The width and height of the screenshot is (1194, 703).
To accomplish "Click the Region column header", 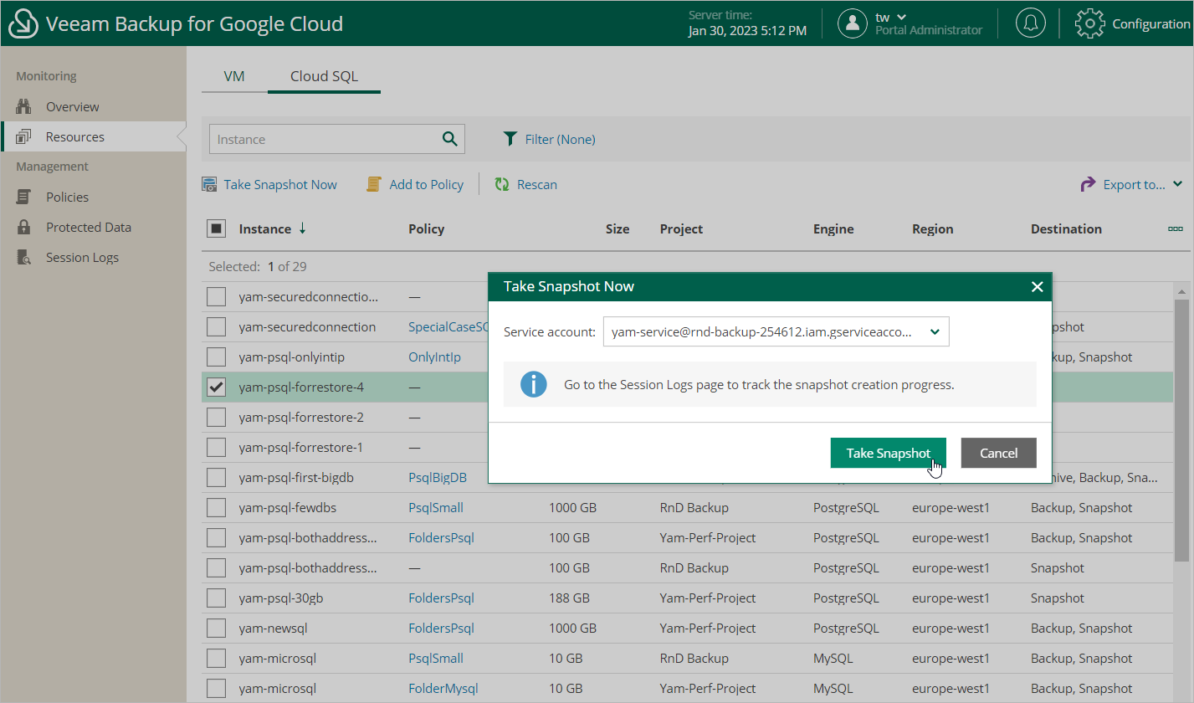I will tap(933, 228).
